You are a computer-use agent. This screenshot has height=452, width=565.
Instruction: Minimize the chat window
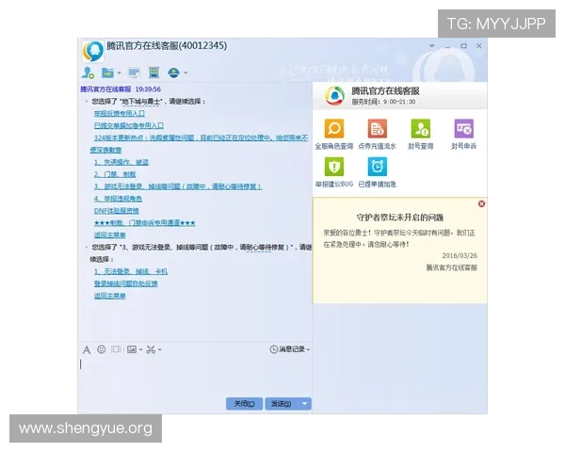[x=447, y=46]
